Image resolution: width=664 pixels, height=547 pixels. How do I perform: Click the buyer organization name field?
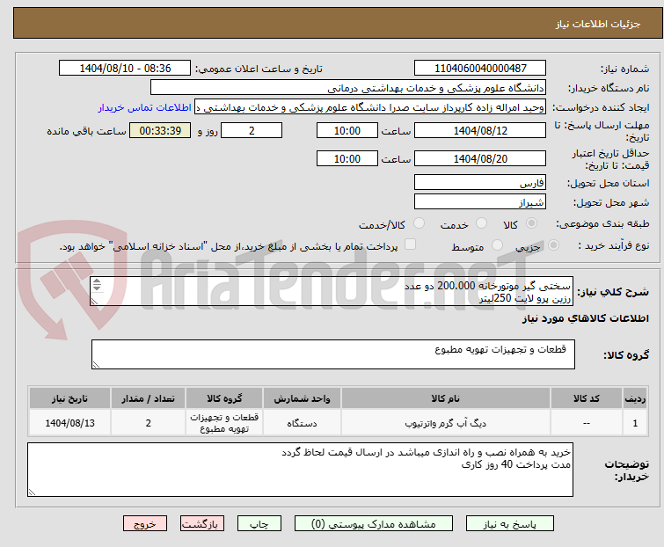point(347,88)
